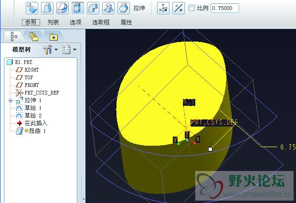Open the 参照 references panel
The image size is (296, 203).
(x=31, y=22)
